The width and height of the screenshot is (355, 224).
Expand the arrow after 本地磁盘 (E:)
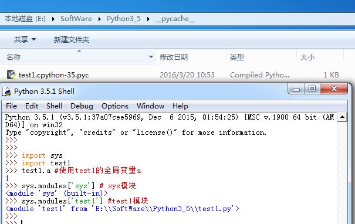click(x=53, y=19)
